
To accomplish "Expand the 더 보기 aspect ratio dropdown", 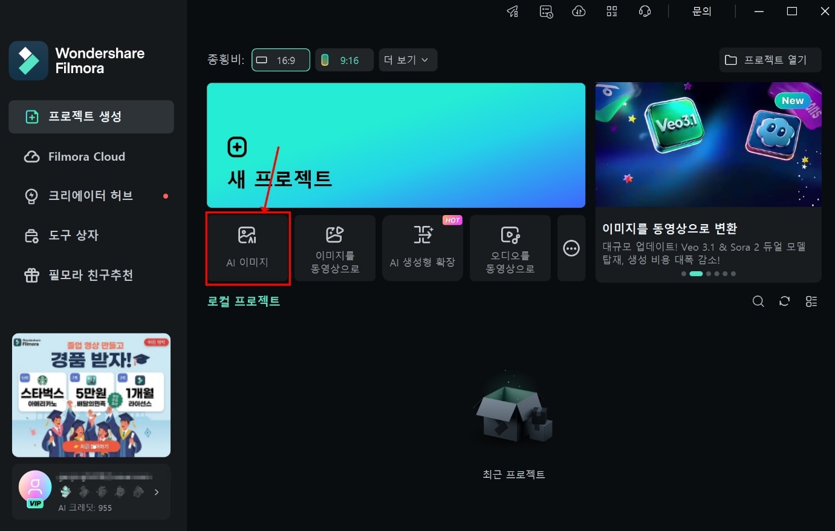I will coord(408,60).
